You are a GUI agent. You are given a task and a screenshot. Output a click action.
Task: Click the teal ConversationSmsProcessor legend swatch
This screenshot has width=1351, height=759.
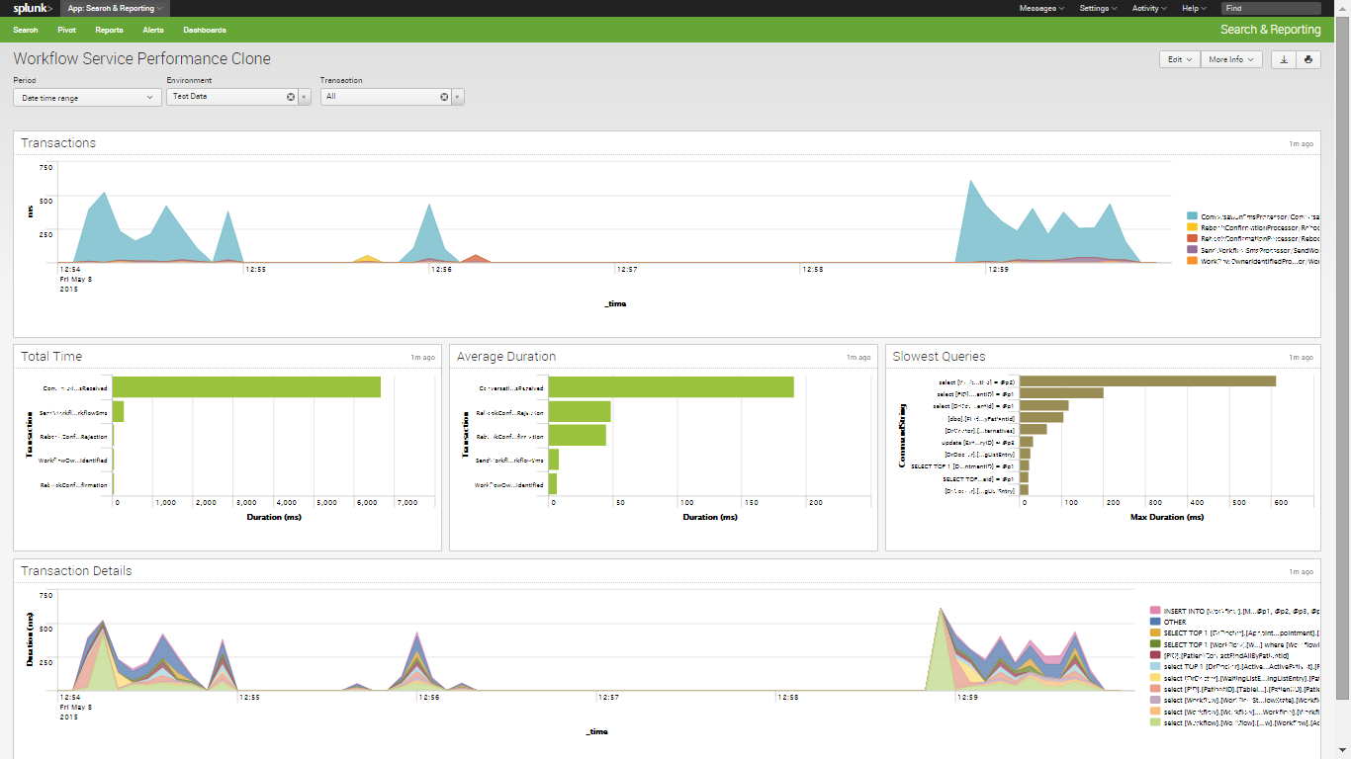pyautogui.click(x=1193, y=215)
